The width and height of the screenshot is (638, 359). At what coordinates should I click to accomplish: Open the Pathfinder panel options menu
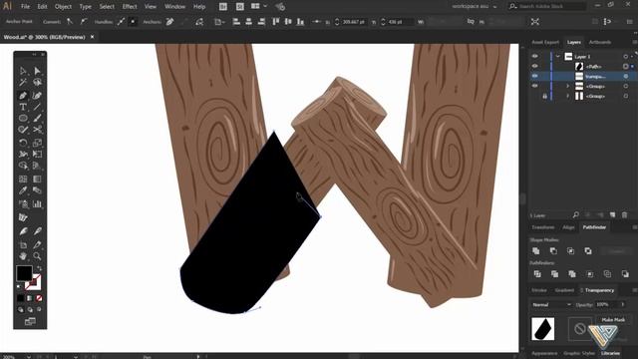(634, 227)
